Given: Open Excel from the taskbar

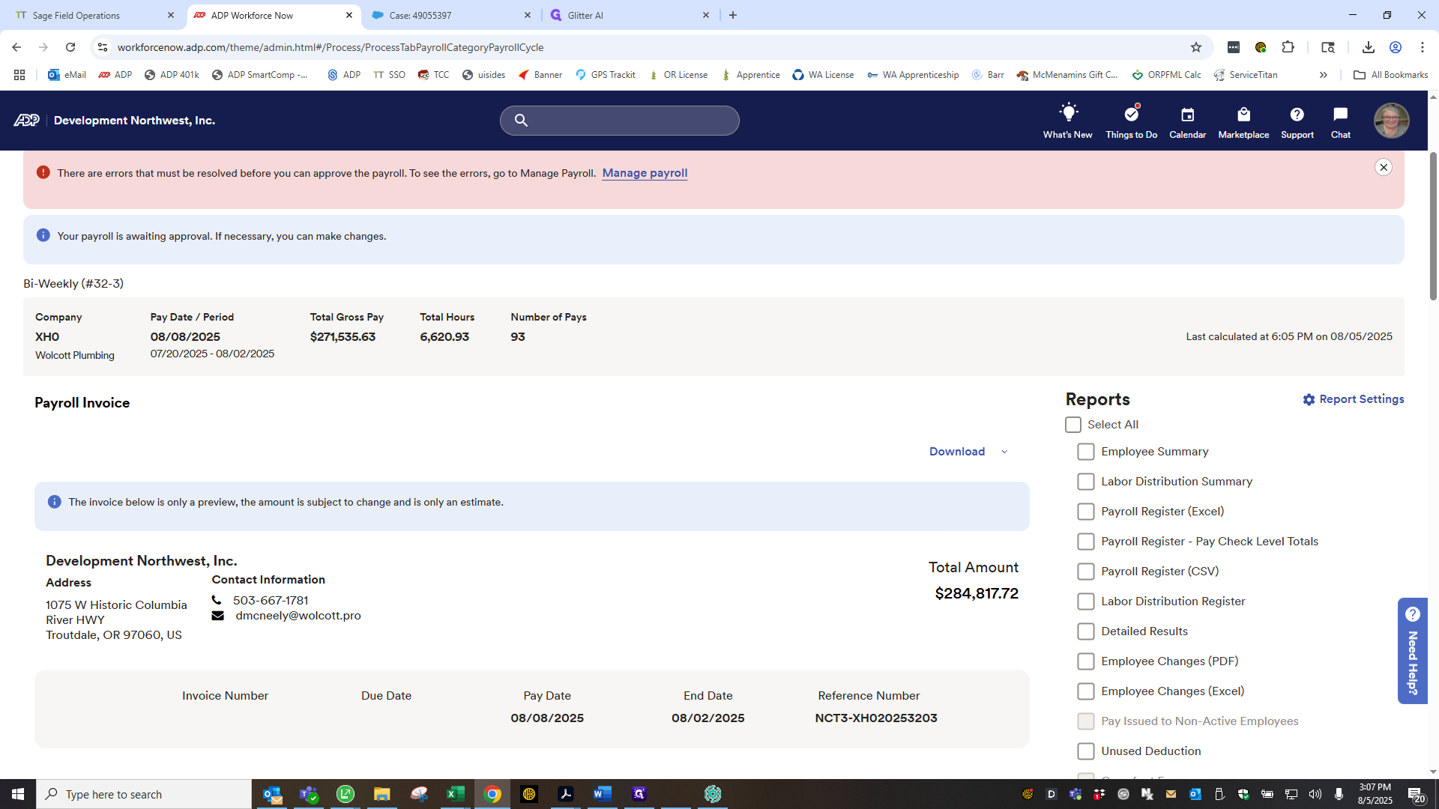Looking at the screenshot, I should 455,794.
